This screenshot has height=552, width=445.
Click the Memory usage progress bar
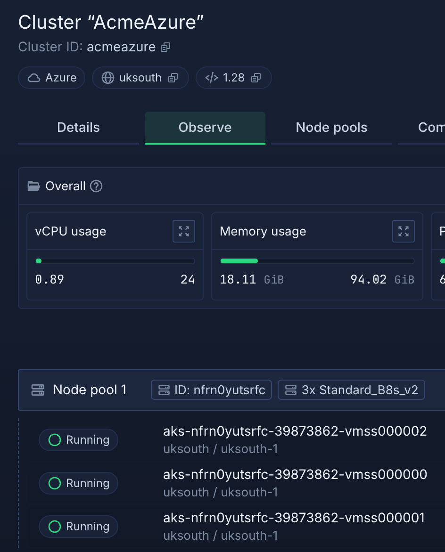tap(317, 261)
